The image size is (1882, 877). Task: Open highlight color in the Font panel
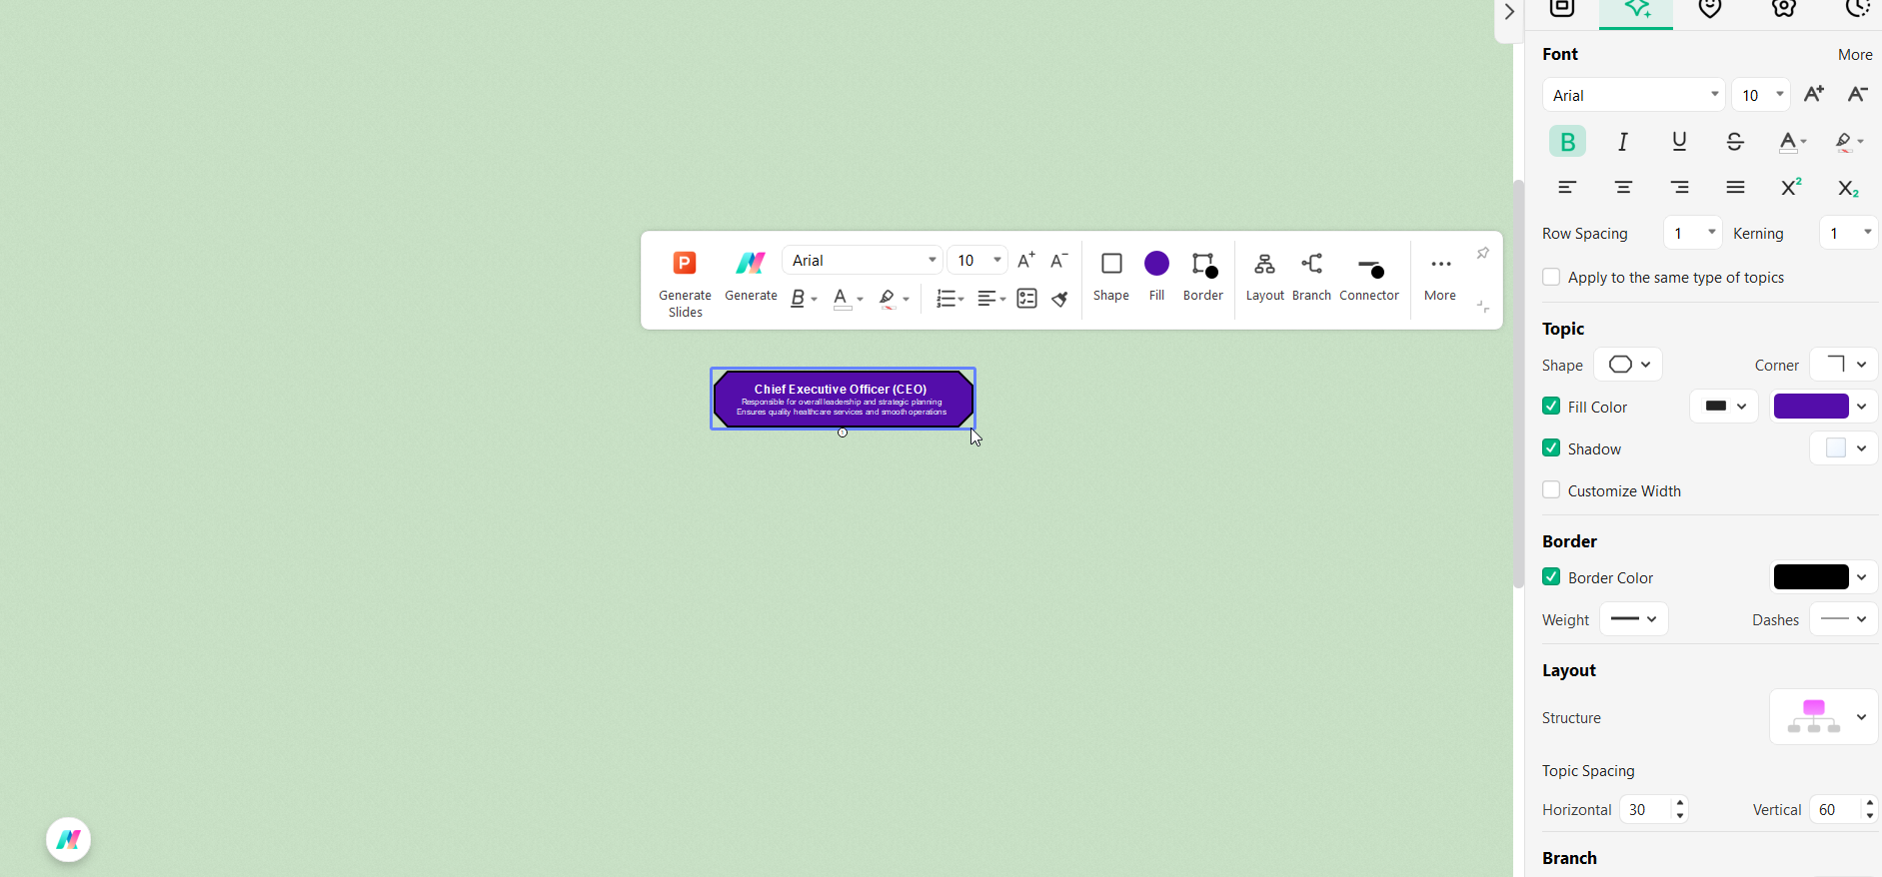pos(1848,142)
